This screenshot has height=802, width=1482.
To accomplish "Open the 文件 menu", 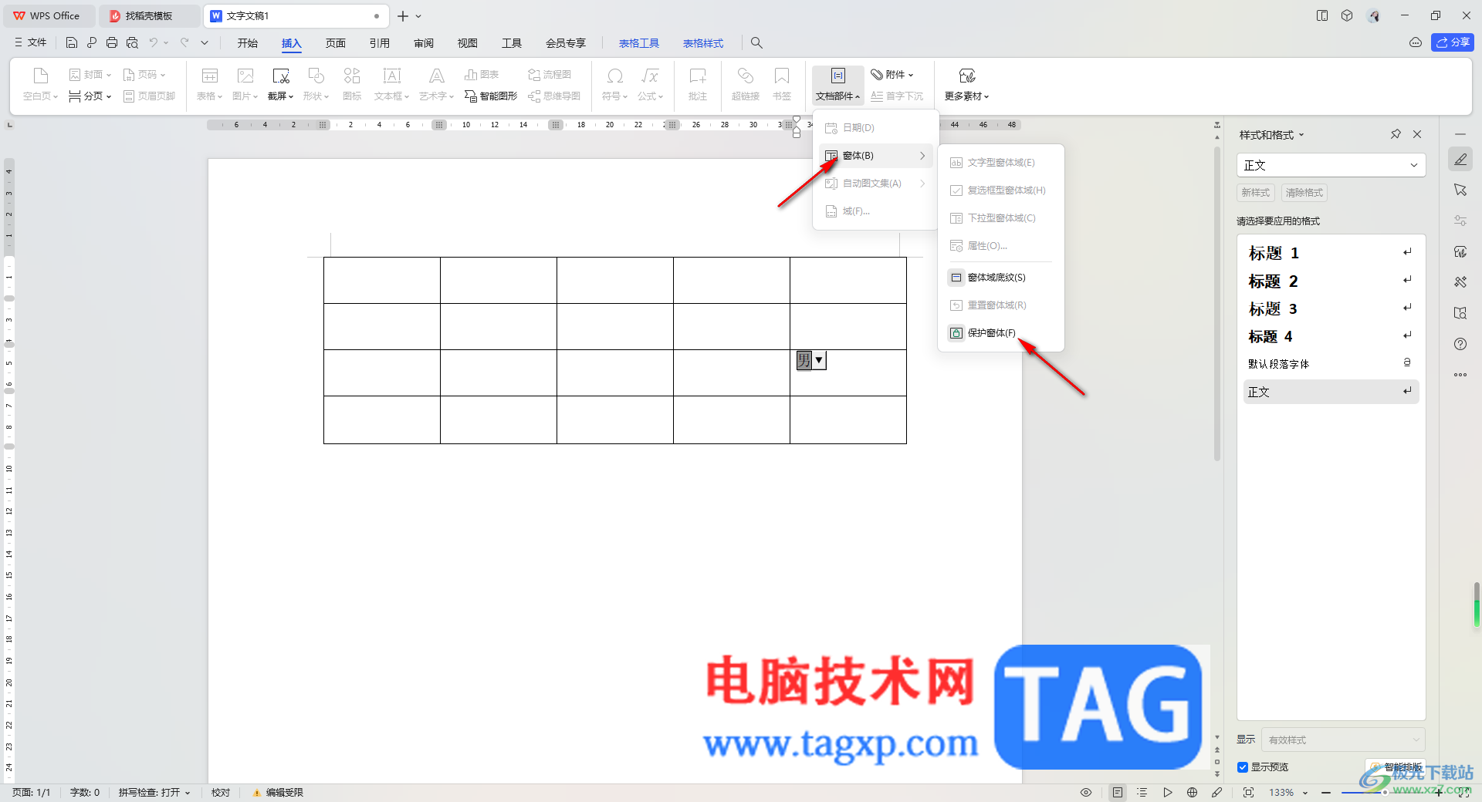I will click(x=31, y=43).
